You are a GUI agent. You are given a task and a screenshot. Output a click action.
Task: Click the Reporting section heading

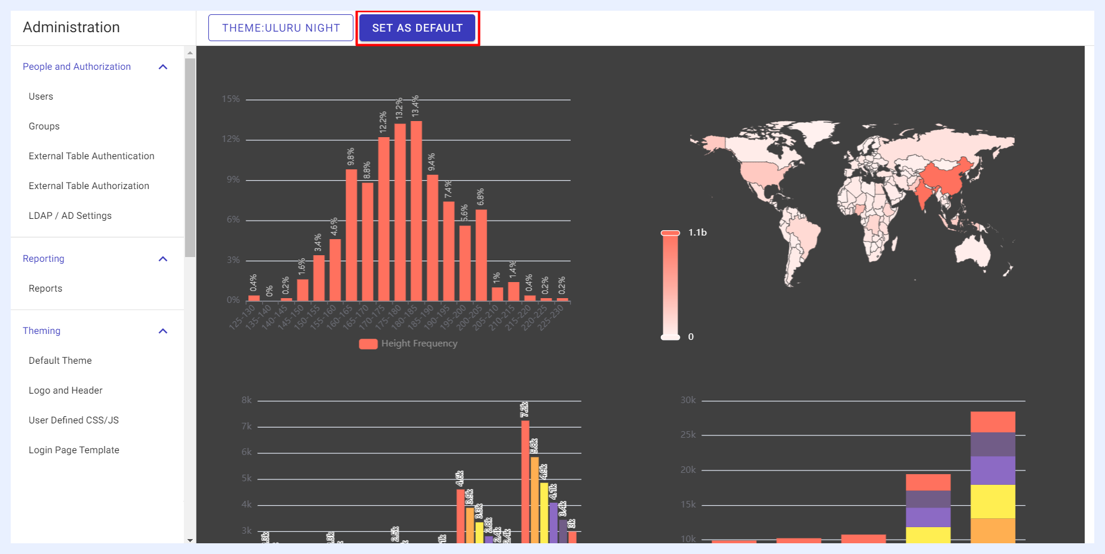[44, 259]
